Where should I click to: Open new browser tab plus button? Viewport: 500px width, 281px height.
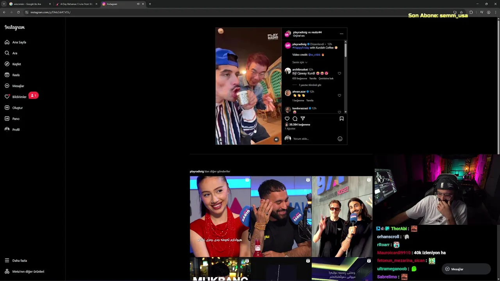[x=150, y=4]
